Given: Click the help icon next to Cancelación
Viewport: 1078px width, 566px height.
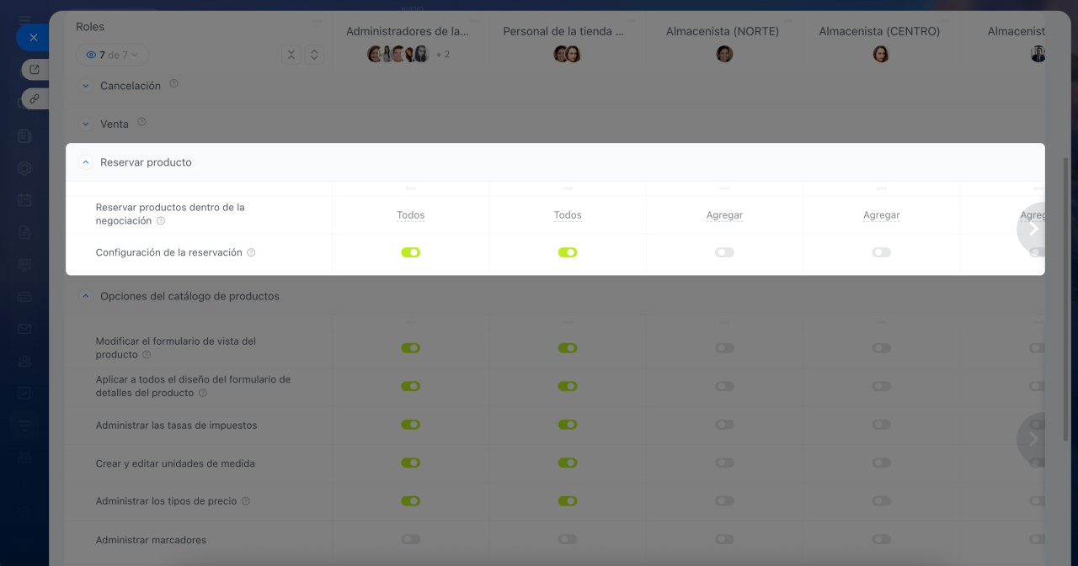Looking at the screenshot, I should 174,84.
